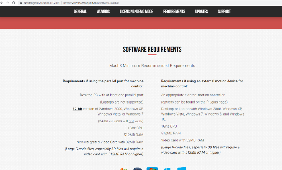Go to the Wizards section
The image size is (282, 170).
coord(103,12)
